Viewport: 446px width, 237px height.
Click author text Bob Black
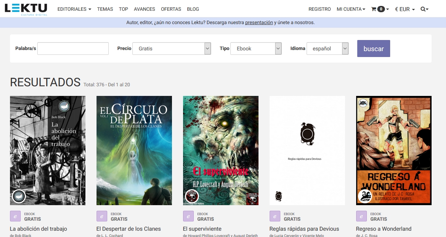(23, 236)
